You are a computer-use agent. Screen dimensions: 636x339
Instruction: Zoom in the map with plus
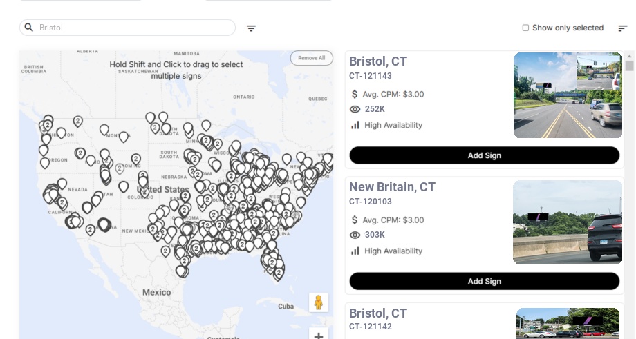[319, 336]
